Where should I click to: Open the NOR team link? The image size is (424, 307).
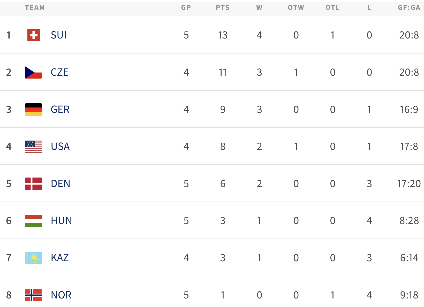[61, 295]
